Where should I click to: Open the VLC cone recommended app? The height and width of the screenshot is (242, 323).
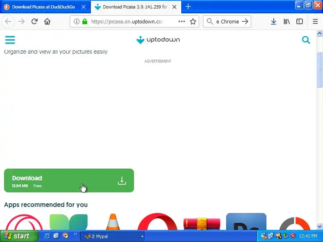click(x=113, y=222)
